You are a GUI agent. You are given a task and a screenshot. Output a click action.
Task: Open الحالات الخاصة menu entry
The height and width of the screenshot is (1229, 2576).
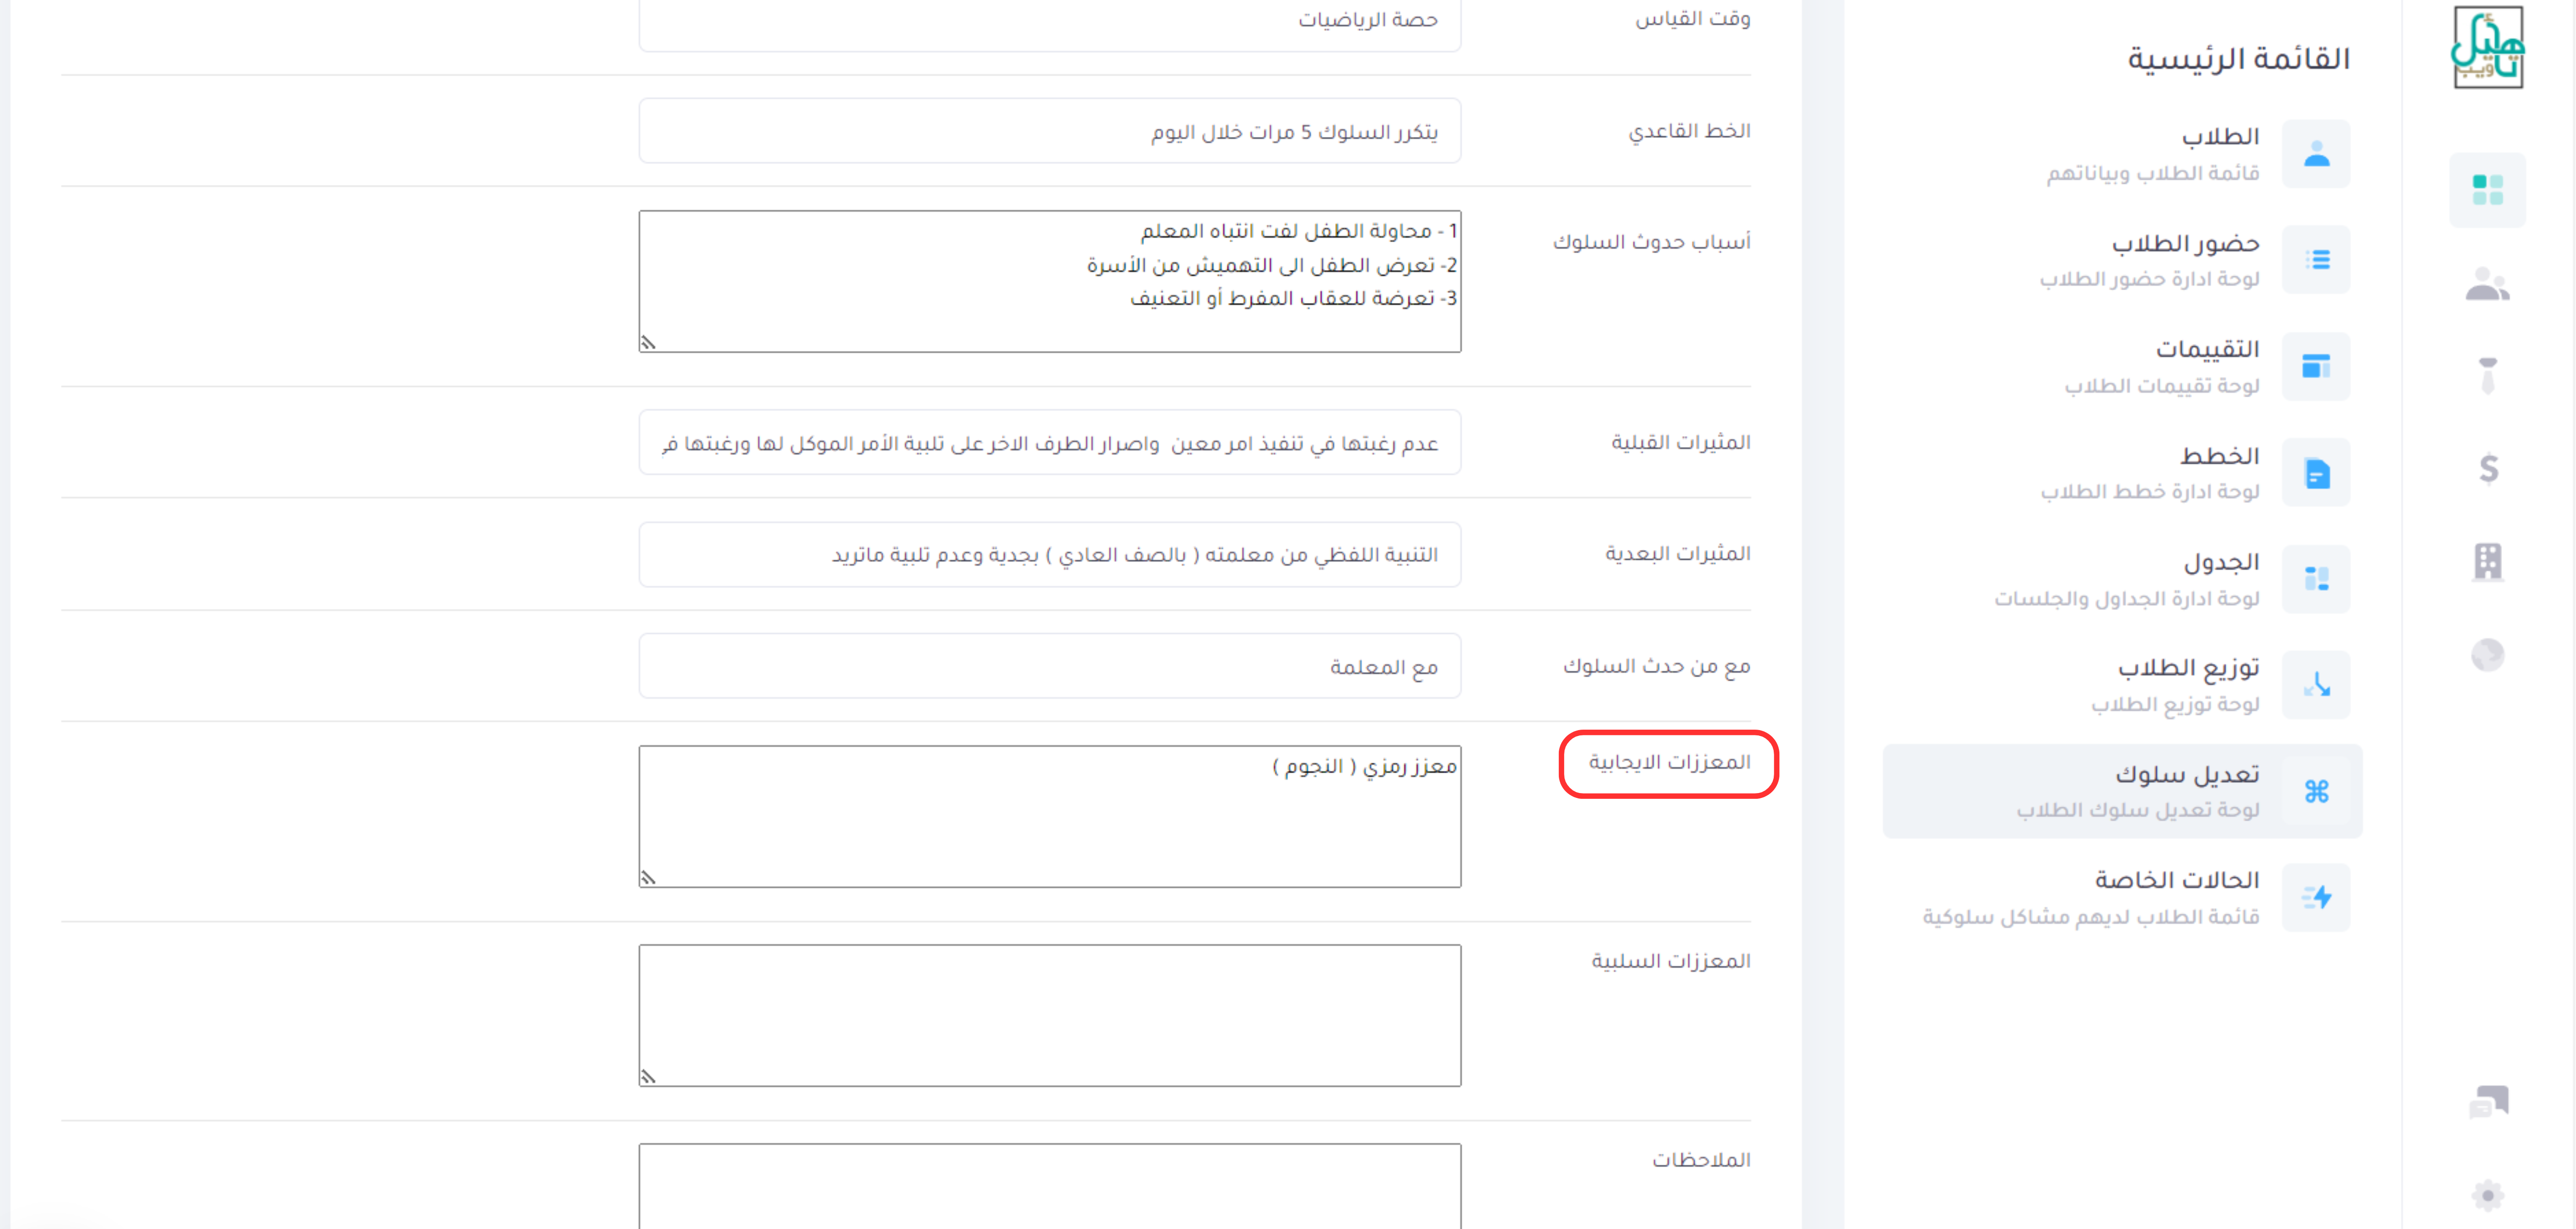coord(2123,898)
